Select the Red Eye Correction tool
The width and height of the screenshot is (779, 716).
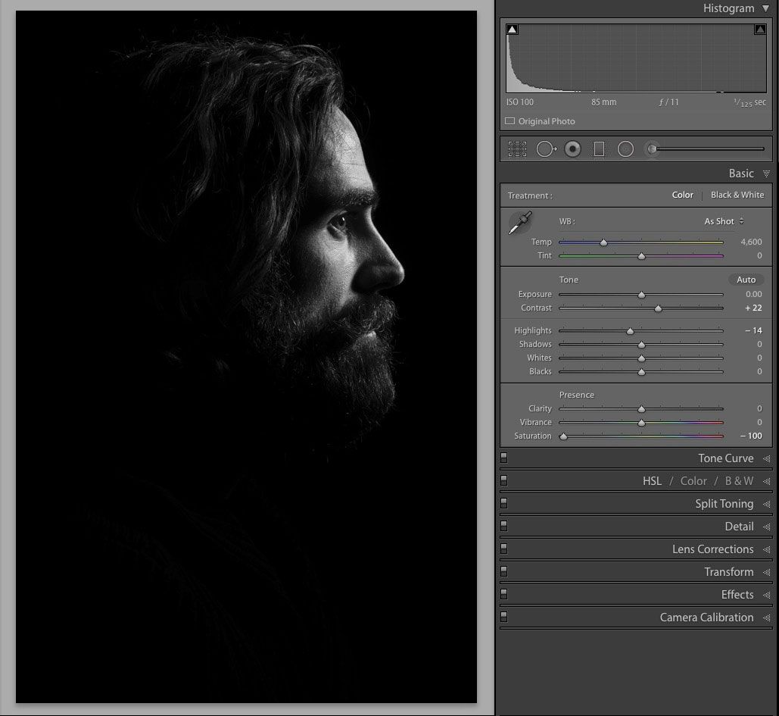[572, 149]
